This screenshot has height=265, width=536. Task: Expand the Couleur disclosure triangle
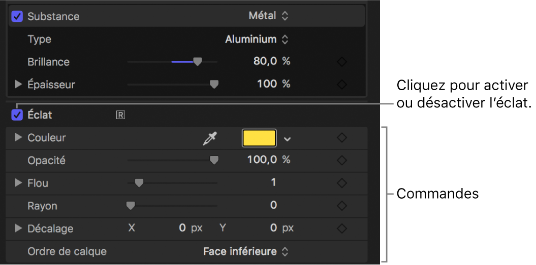coord(19,137)
